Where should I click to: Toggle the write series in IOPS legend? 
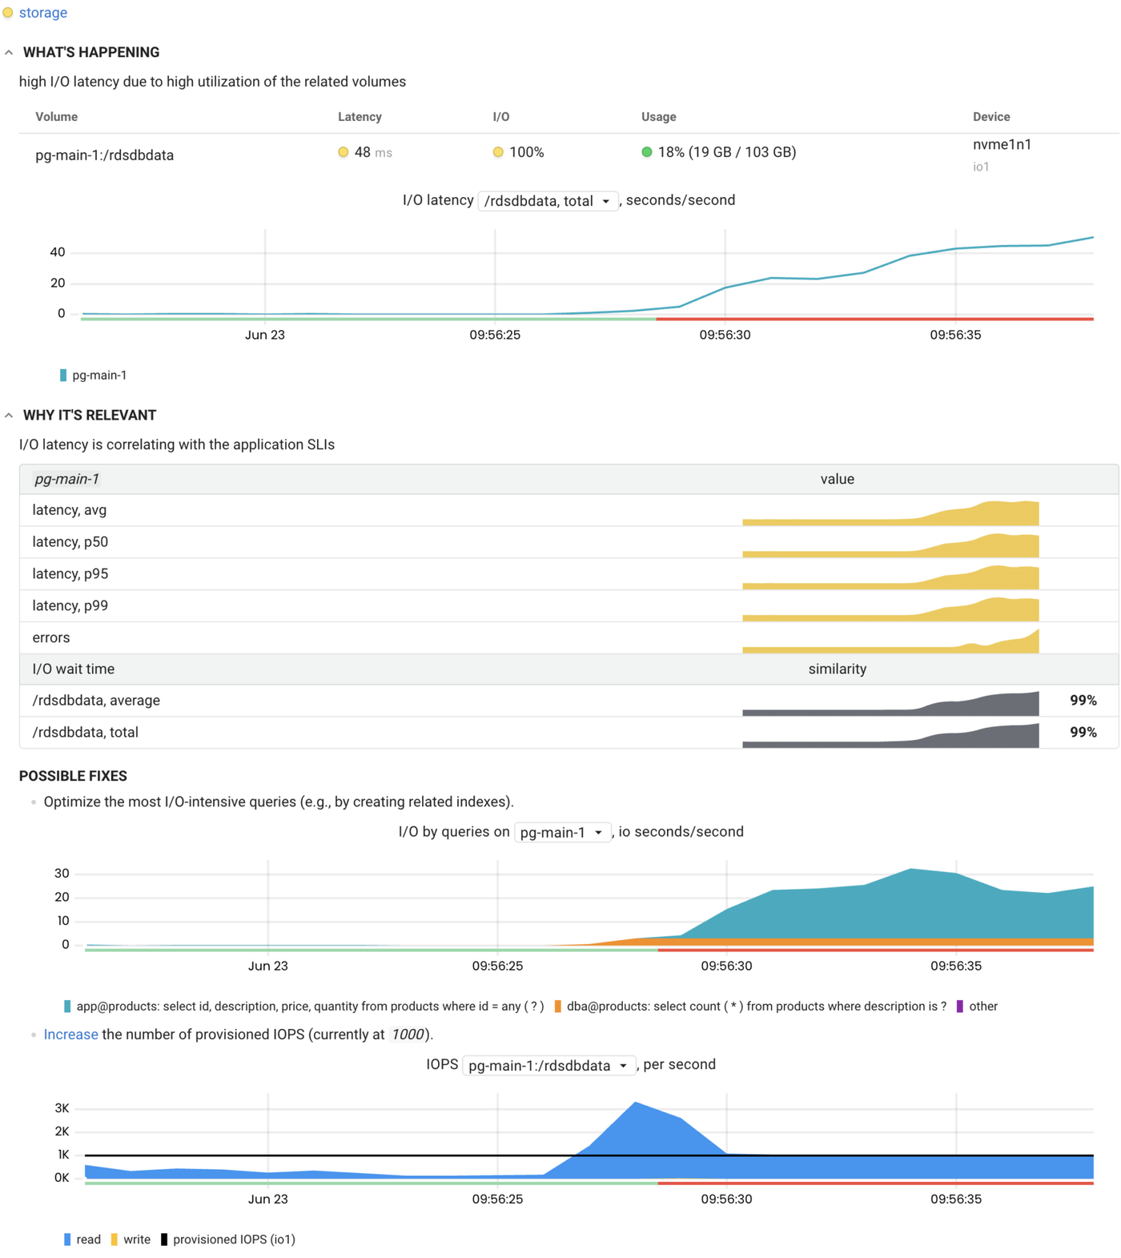131,1240
